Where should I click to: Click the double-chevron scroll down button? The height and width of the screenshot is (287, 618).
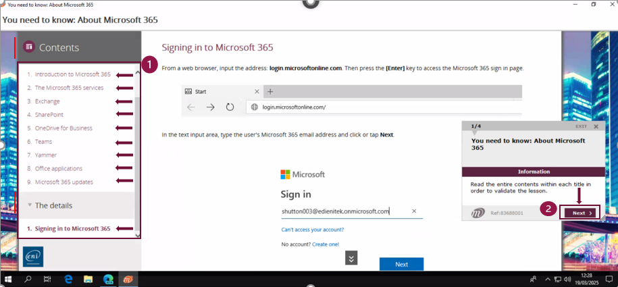point(351,258)
